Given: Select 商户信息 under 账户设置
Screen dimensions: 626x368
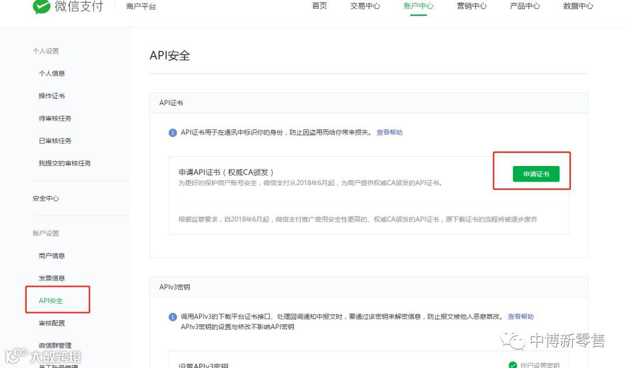Looking at the screenshot, I should [52, 255].
